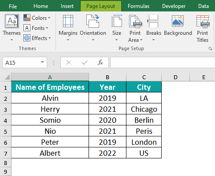Click the Name of Employees header cell
215x176 pixels.
[x=50, y=87]
